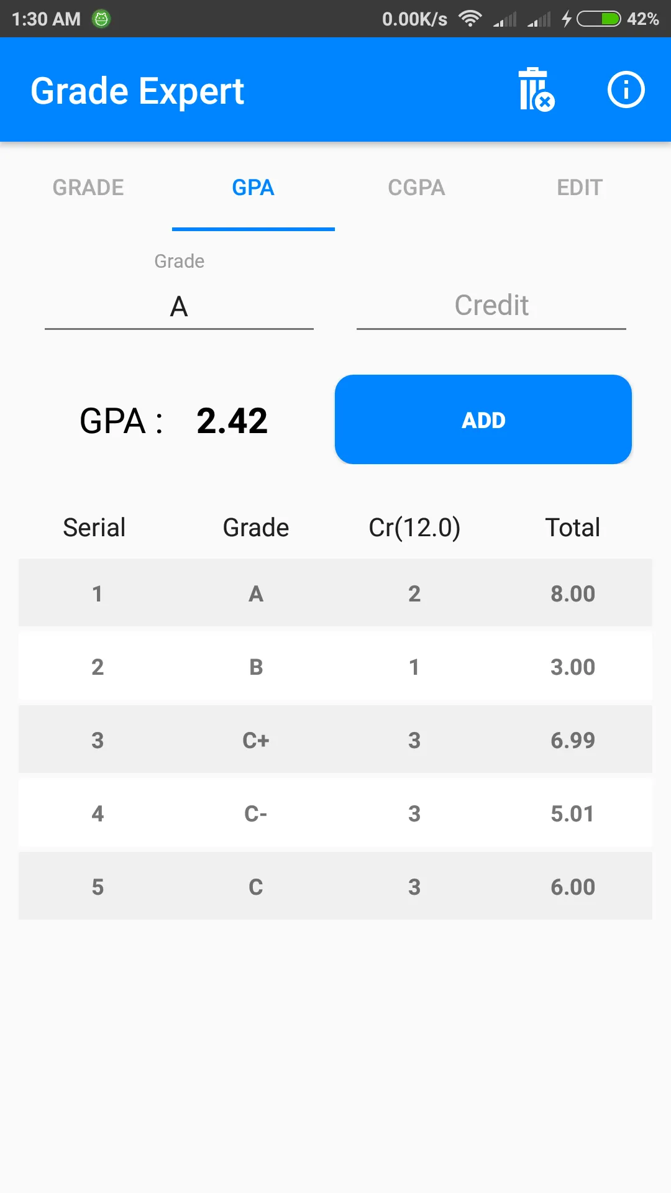Screen dimensions: 671x1193
Task: Select row 2 with grade B
Action: (335, 666)
